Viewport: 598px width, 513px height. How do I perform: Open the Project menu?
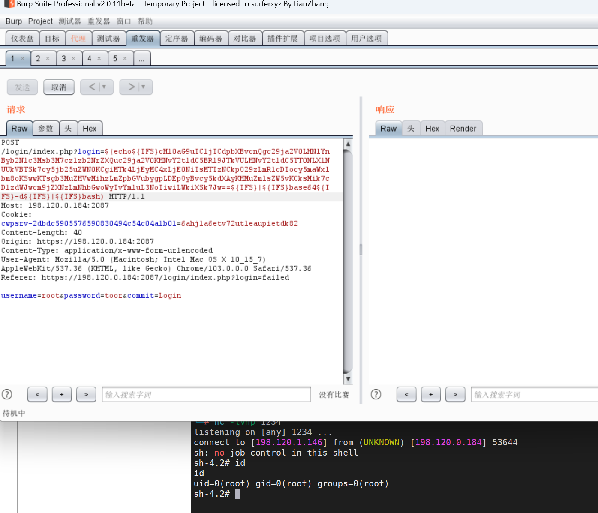click(40, 21)
